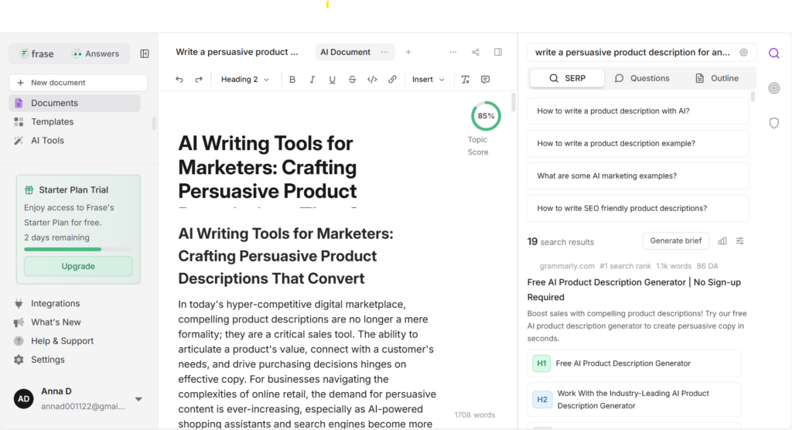This screenshot has width=792, height=430.
Task: Toggle inline code formatting
Action: pyautogui.click(x=372, y=80)
